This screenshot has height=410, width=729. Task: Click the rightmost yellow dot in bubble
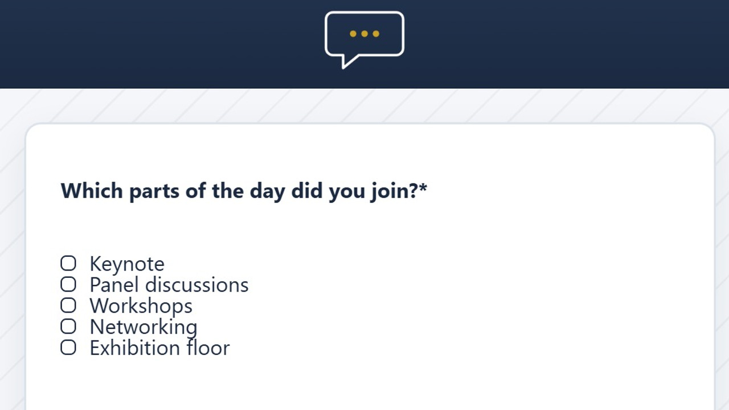[376, 34]
